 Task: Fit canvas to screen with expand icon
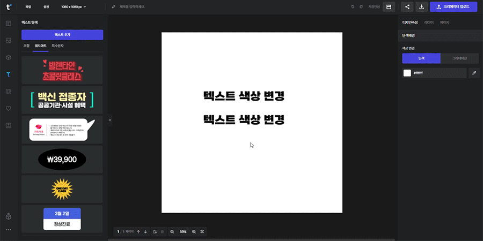coord(202,231)
